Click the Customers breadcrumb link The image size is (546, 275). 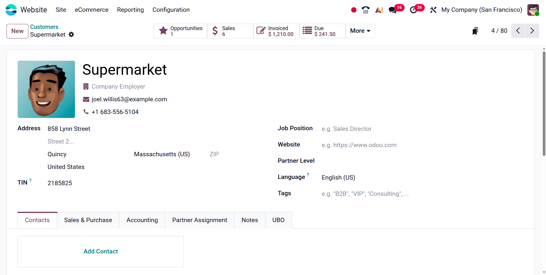coord(44,27)
